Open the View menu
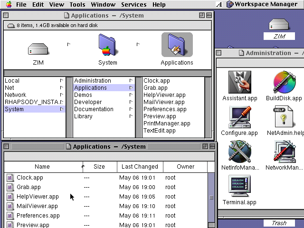 [57, 4]
